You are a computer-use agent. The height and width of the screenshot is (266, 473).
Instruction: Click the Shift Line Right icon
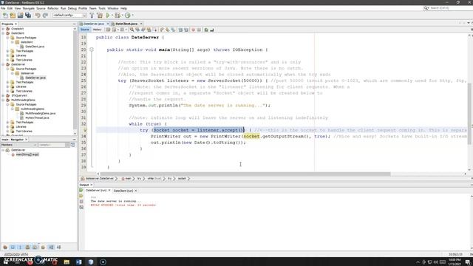(186, 30)
